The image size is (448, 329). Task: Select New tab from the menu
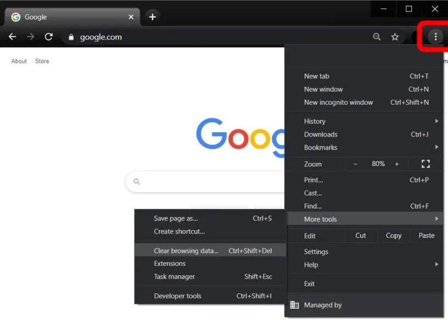click(365, 76)
